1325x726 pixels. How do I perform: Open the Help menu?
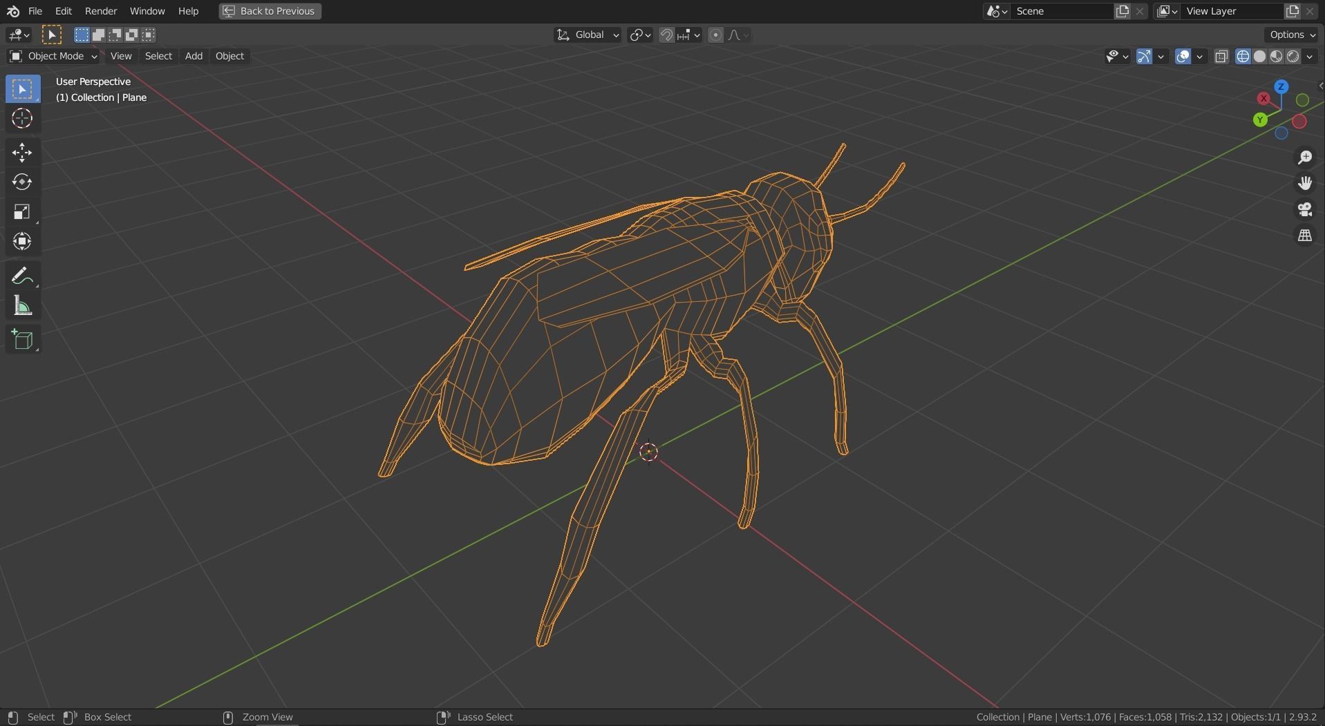pos(188,11)
